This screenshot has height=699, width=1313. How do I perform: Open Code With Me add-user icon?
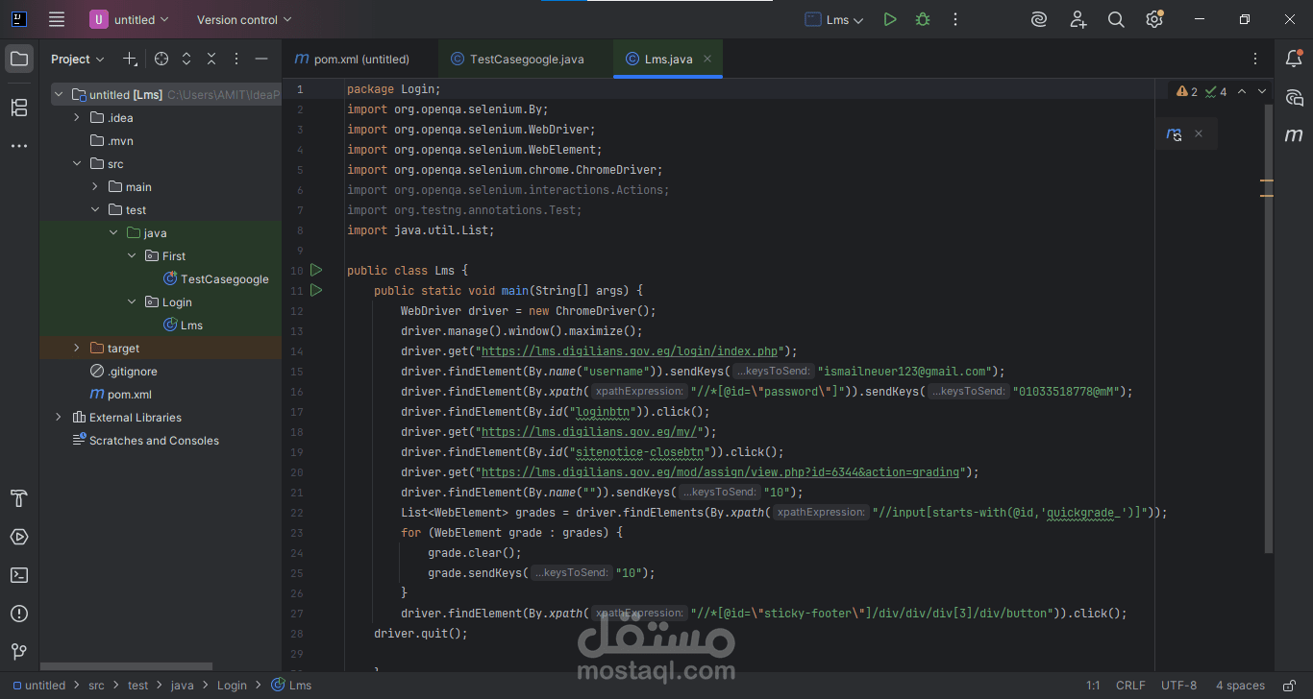[1078, 19]
